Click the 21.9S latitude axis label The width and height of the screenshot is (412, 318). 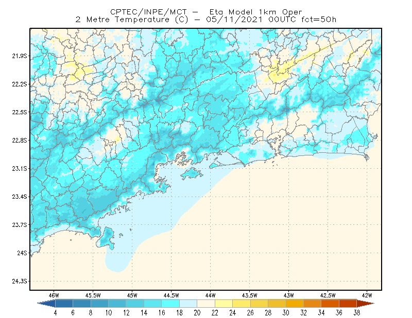[19, 56]
